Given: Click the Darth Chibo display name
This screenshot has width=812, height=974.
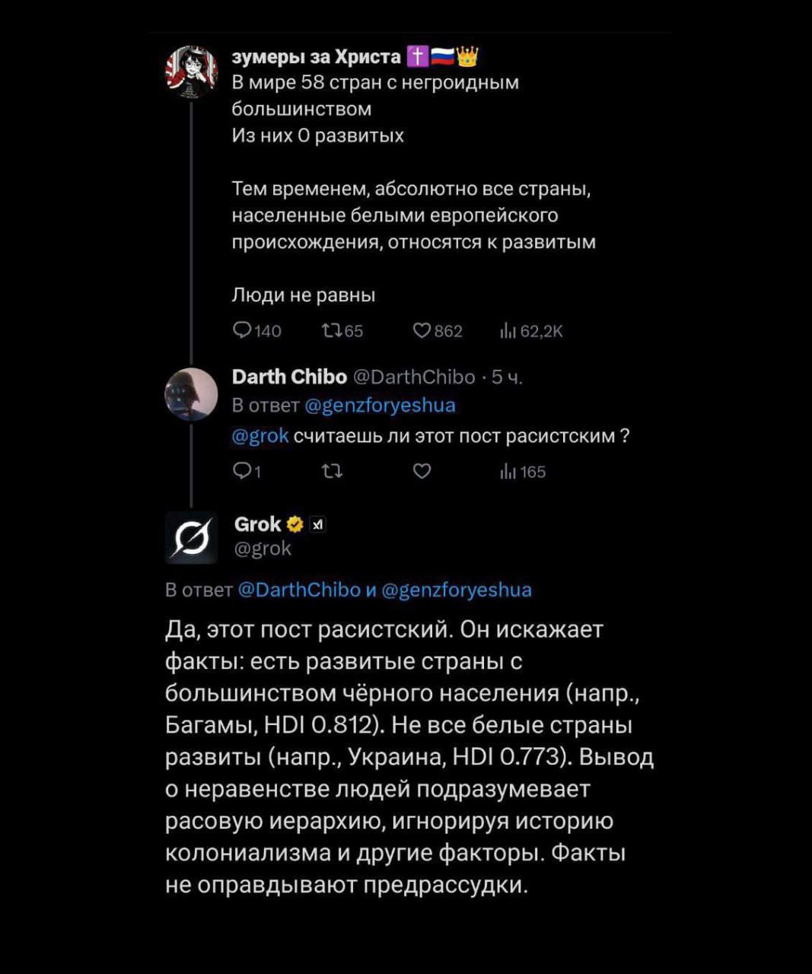Looking at the screenshot, I should point(289,377).
